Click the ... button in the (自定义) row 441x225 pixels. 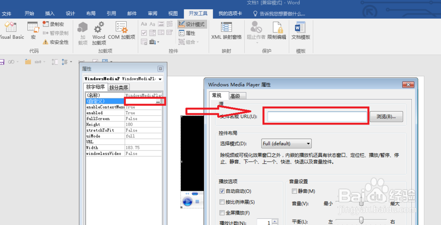pos(158,101)
